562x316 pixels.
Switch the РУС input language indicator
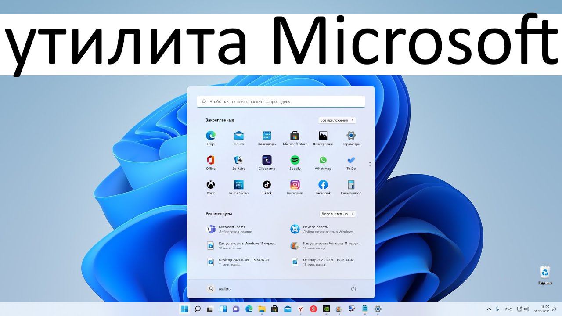click(508, 309)
